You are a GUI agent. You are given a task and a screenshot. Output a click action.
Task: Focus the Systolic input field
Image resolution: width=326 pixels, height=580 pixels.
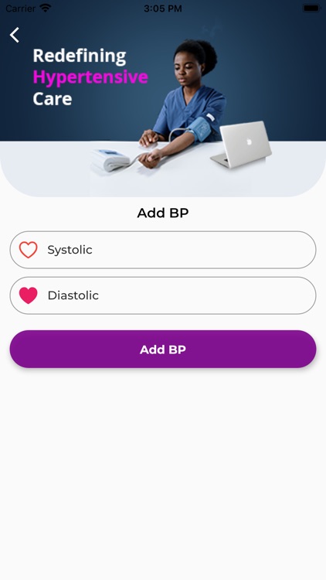tap(163, 250)
